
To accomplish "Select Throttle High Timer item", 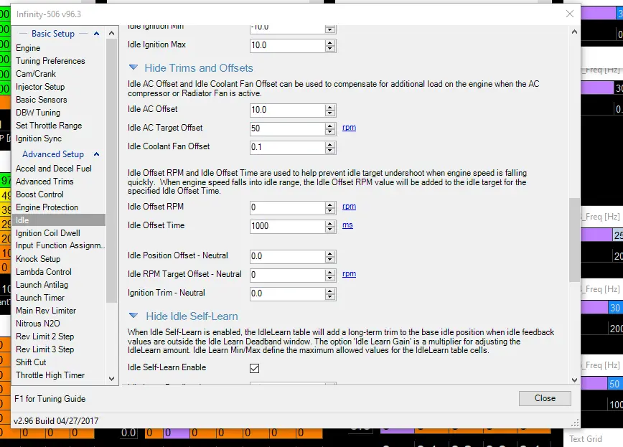I will click(x=50, y=375).
